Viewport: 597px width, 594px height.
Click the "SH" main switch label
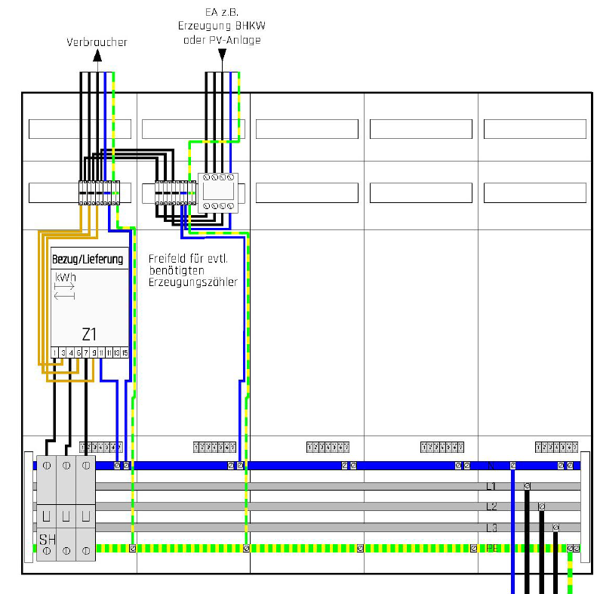tap(48, 539)
